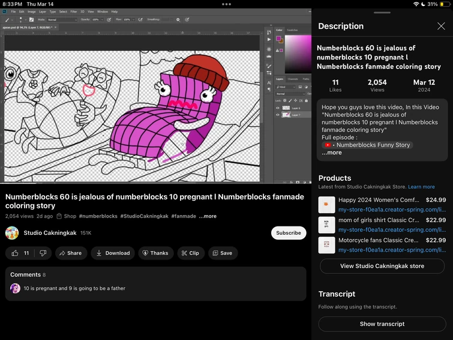The height and width of the screenshot is (340, 453).
Task: Dislike the video with thumbs down
Action: pos(43,253)
